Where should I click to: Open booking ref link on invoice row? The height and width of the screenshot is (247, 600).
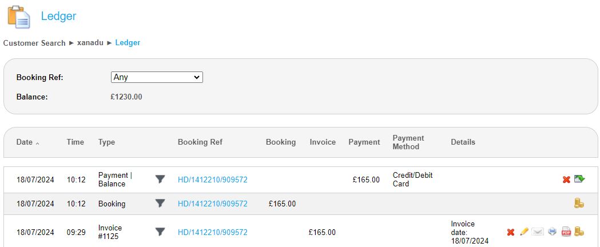212,232
